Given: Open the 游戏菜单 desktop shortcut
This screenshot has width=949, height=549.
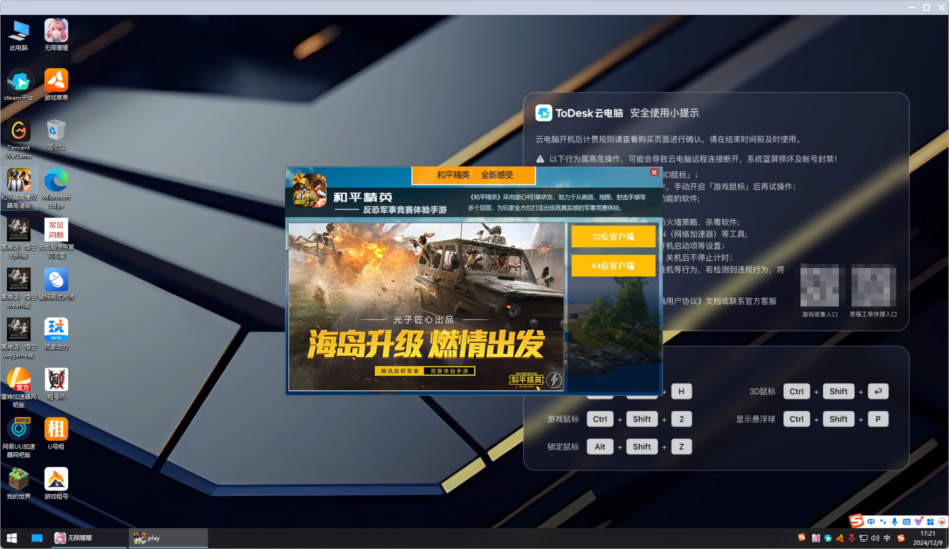Looking at the screenshot, I should click(x=56, y=85).
